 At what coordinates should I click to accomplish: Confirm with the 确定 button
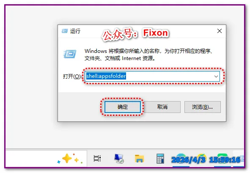[x=122, y=107]
